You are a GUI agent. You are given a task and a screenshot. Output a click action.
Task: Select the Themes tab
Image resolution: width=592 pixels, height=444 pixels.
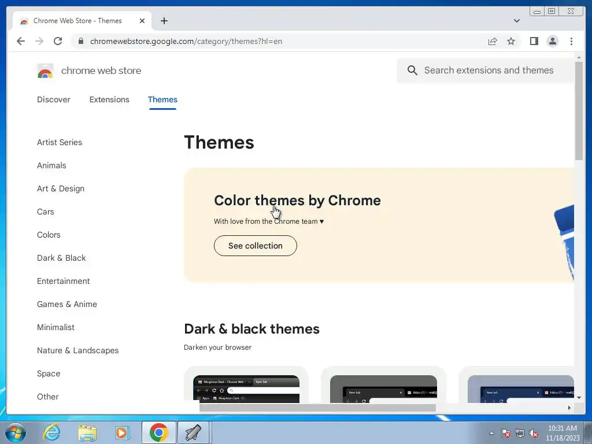pos(162,99)
